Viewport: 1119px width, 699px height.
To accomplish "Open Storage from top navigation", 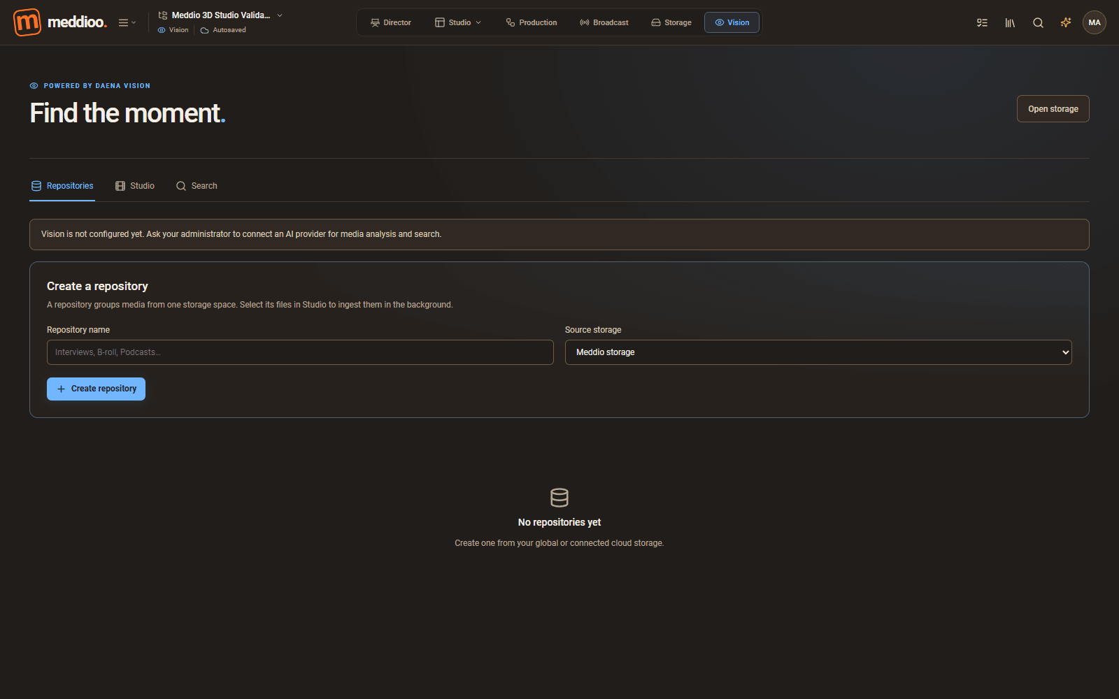I will (x=671, y=22).
